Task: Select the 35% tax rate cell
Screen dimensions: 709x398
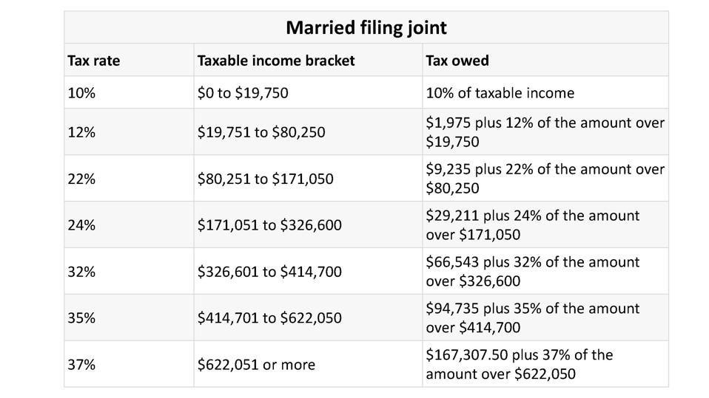Action: pos(81,318)
